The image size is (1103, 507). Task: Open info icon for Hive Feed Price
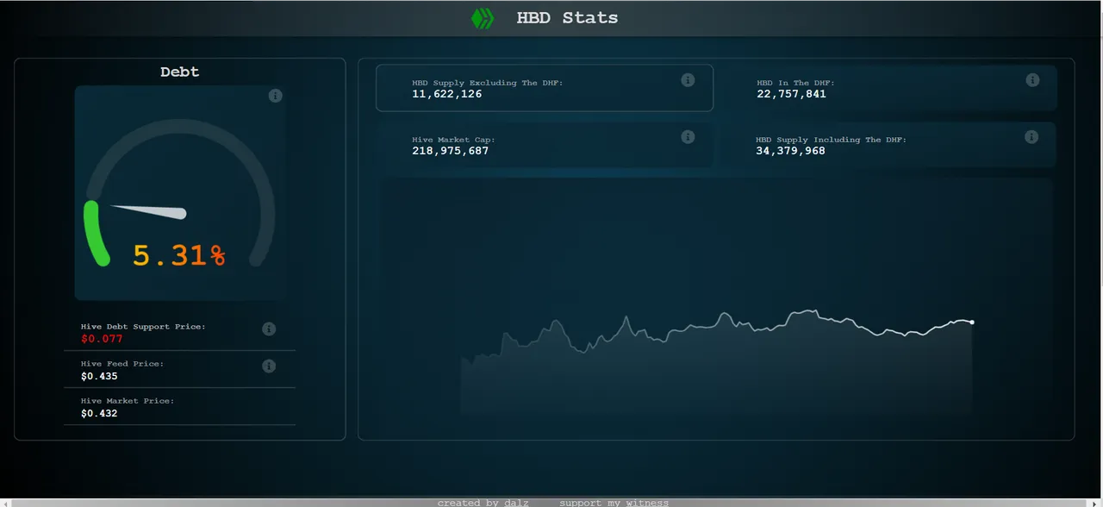pyautogui.click(x=269, y=366)
